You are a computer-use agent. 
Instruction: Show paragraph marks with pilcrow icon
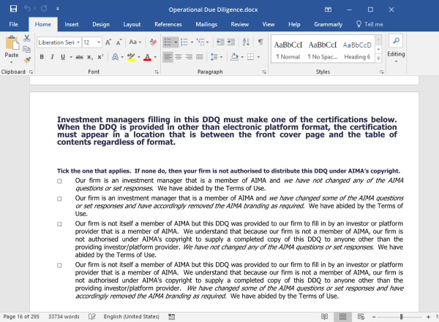pos(260,42)
